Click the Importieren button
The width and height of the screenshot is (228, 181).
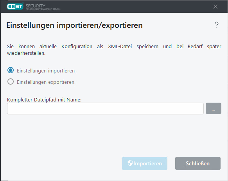point(145,163)
